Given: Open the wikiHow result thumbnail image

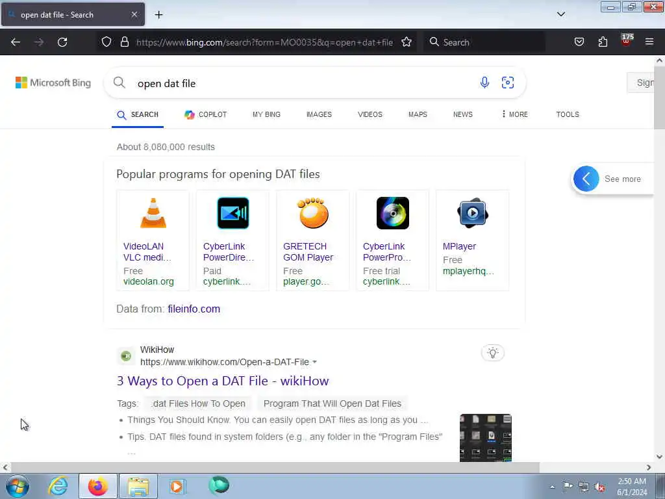Looking at the screenshot, I should (x=486, y=437).
